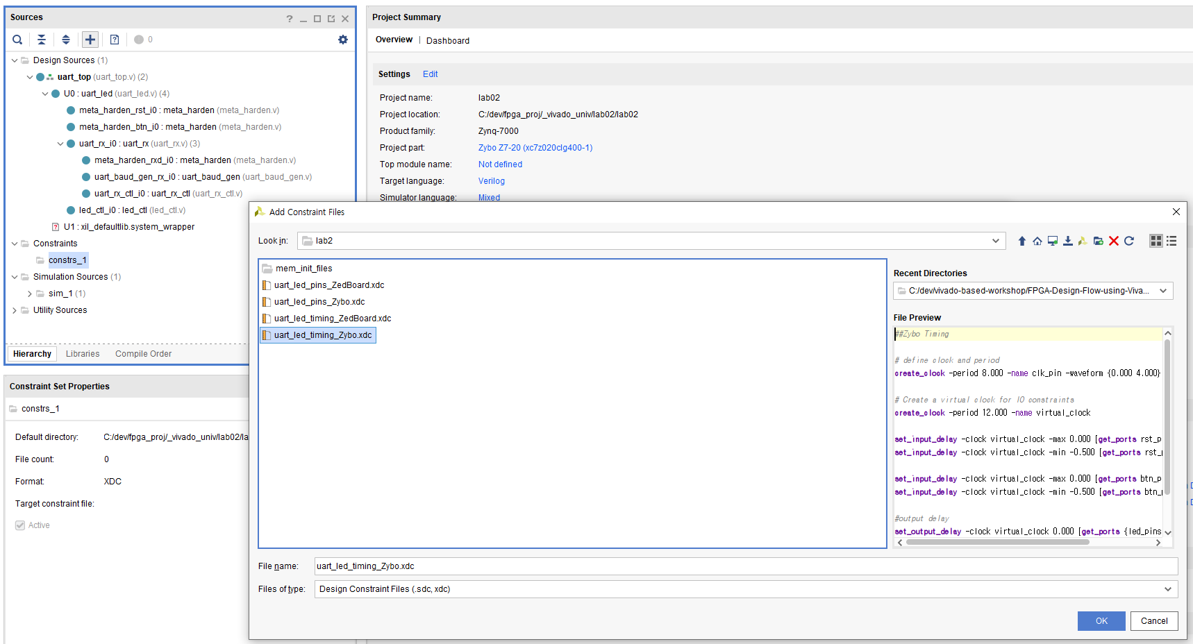Refresh the file listing
The height and width of the screenshot is (644, 1193).
[x=1129, y=241]
